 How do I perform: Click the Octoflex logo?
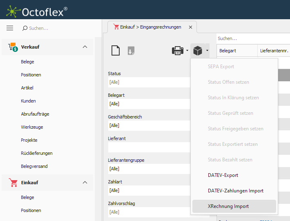pos(37,11)
